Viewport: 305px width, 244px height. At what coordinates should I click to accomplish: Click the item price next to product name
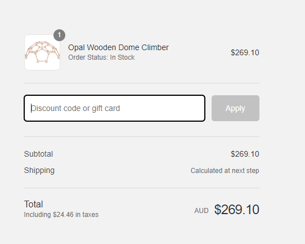(x=245, y=52)
